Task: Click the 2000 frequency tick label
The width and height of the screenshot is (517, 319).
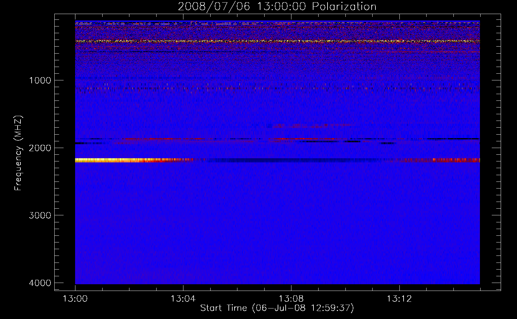Action: (40, 148)
